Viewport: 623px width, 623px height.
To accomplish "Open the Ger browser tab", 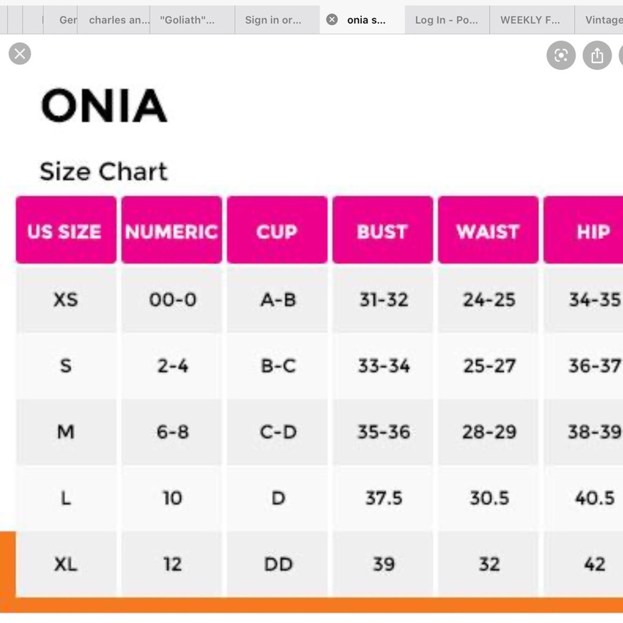I will point(60,20).
